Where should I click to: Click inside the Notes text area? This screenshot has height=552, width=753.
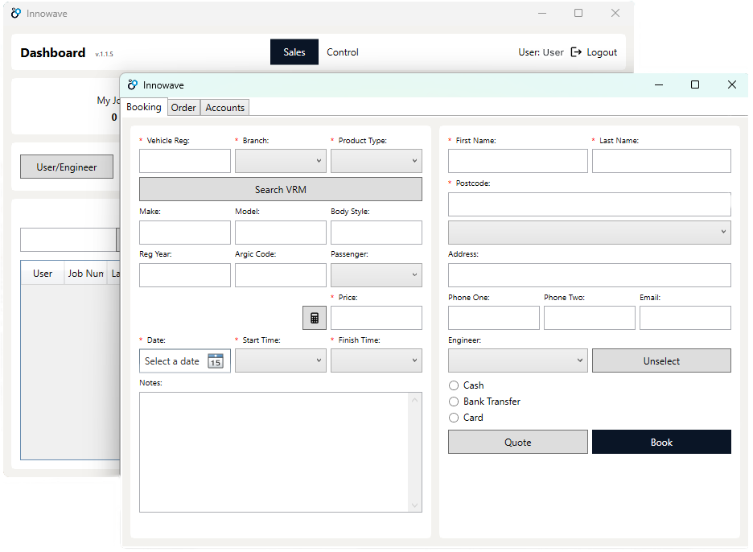click(278, 451)
